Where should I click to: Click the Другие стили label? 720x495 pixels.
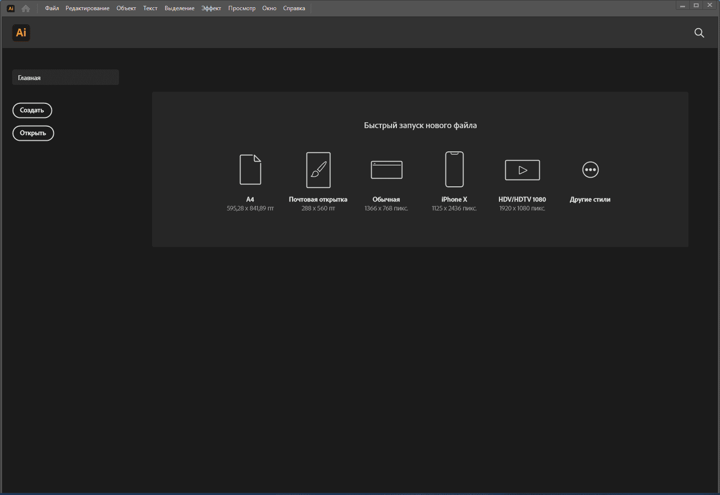(x=590, y=199)
